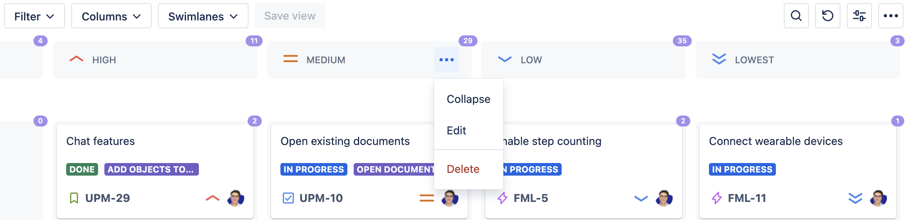Select Delete from the column menu

point(463,169)
